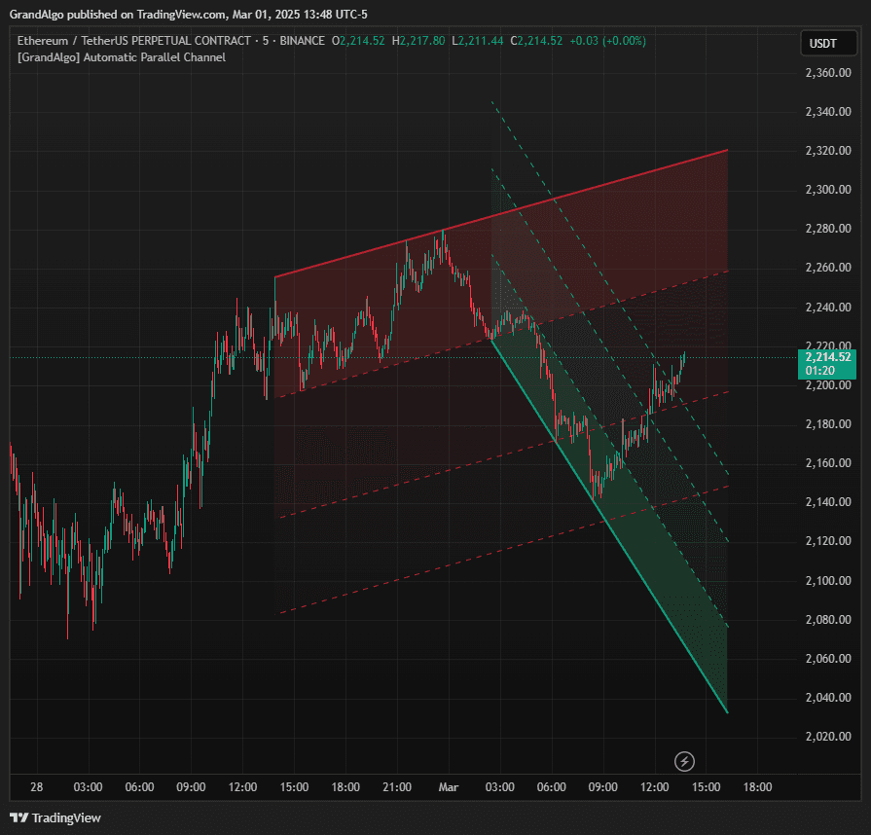Image resolution: width=871 pixels, height=835 pixels.
Task: Open the USDT currency selector
Action: (x=822, y=44)
